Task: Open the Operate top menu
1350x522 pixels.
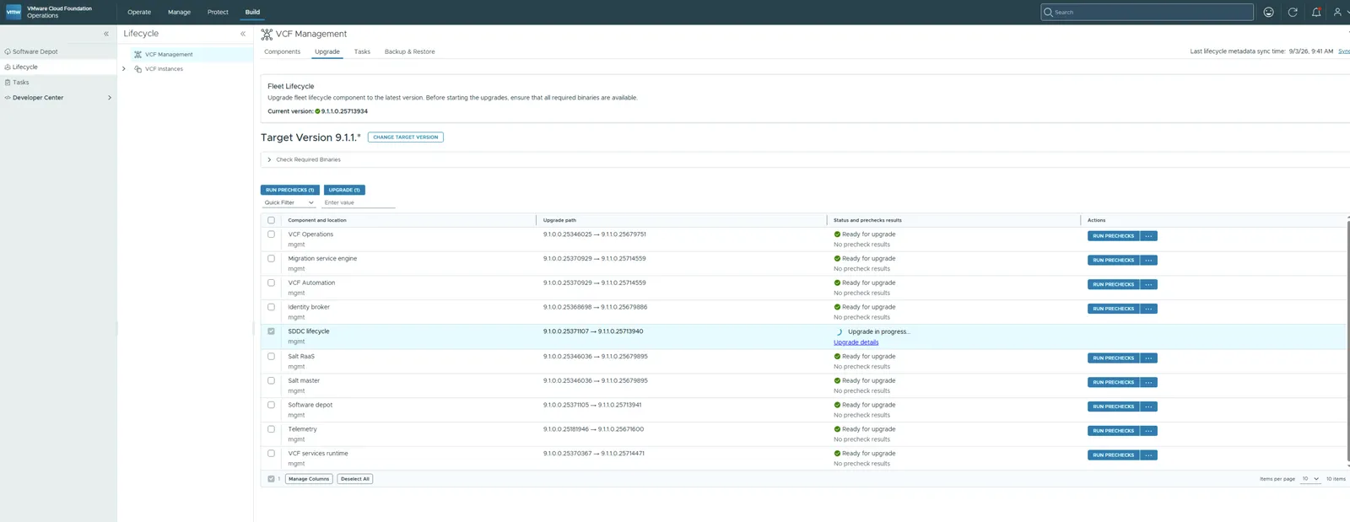Action: tap(139, 12)
